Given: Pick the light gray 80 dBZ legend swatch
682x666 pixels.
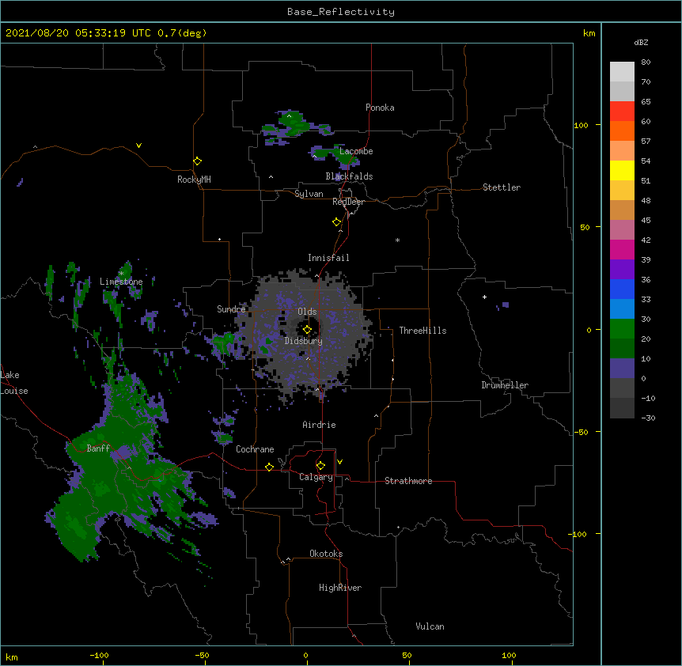Looking at the screenshot, I should click(x=622, y=71).
